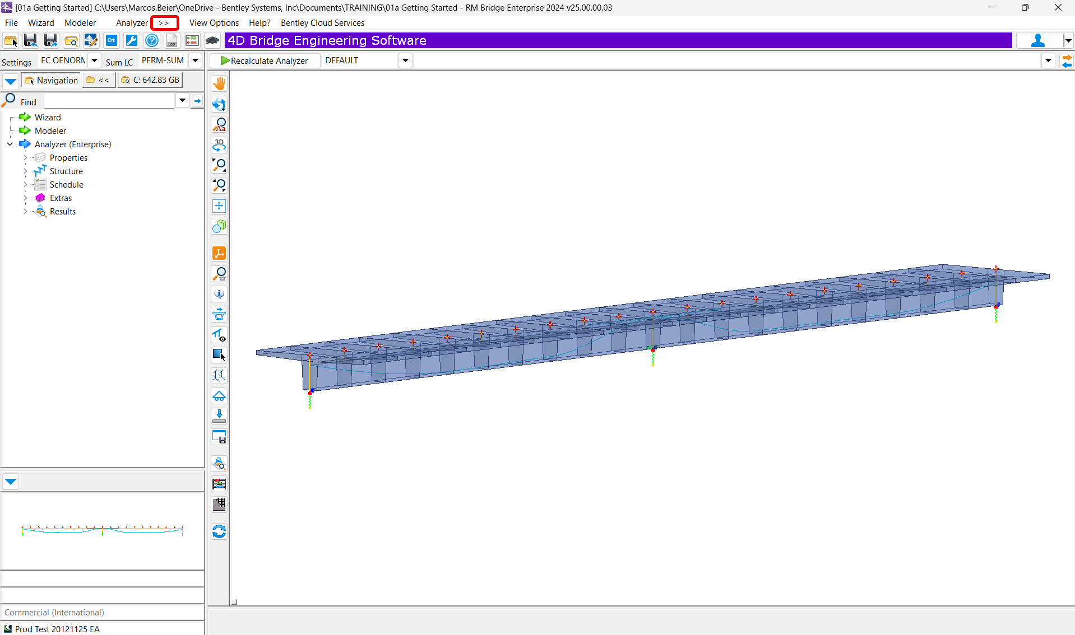Click blue triangle above navigation panel

(11, 81)
